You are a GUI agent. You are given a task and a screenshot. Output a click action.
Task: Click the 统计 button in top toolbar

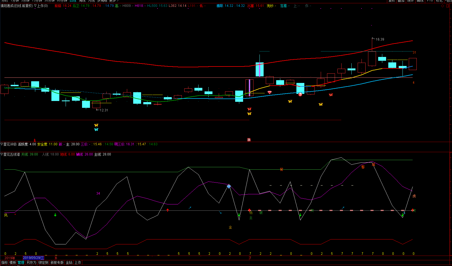point(410,1)
